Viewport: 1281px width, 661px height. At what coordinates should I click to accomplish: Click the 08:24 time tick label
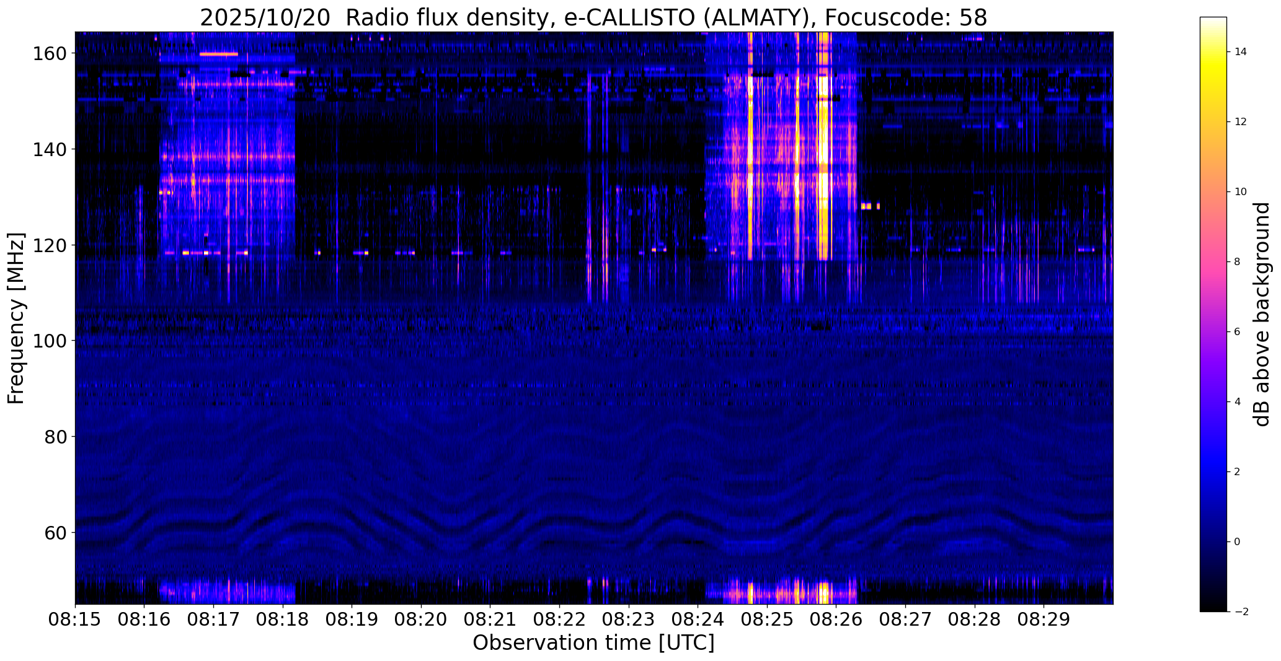pos(698,619)
